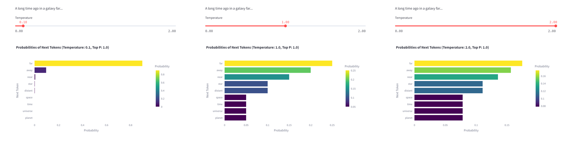
Task: Click the '0.00' minimum under the 2.00 slider
Action: tap(399, 31)
